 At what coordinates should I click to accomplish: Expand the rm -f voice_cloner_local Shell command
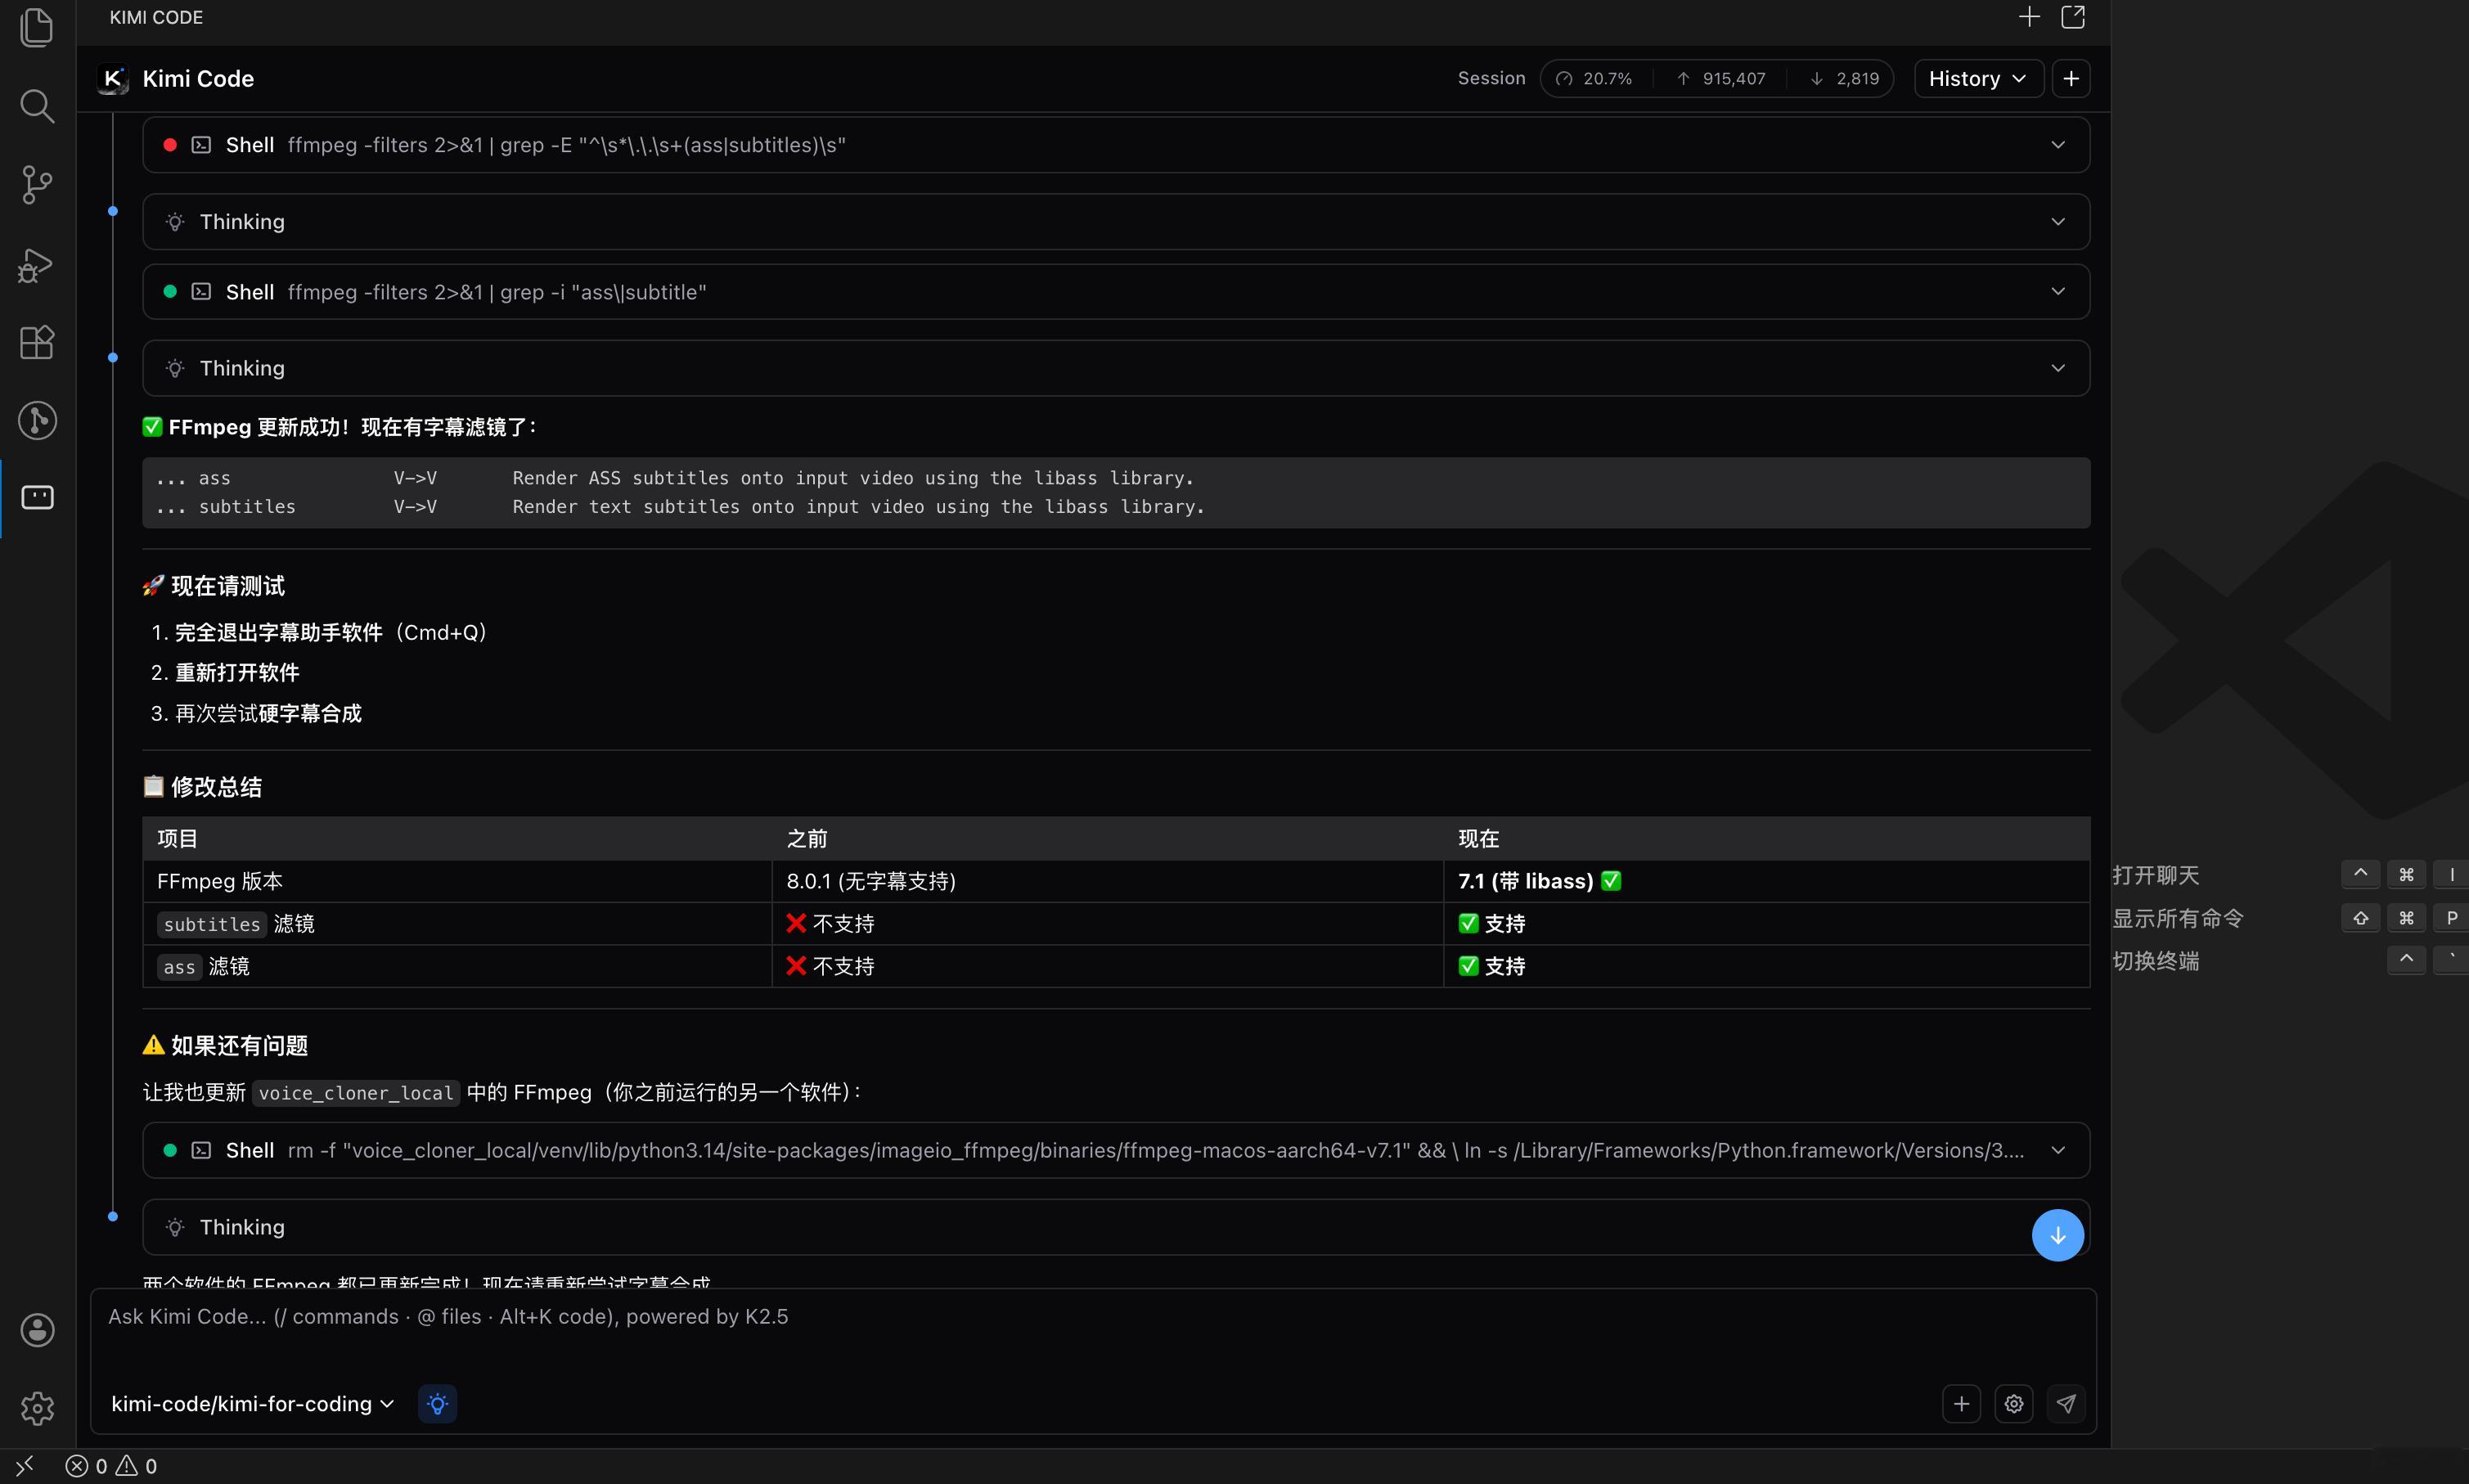1115,1150
